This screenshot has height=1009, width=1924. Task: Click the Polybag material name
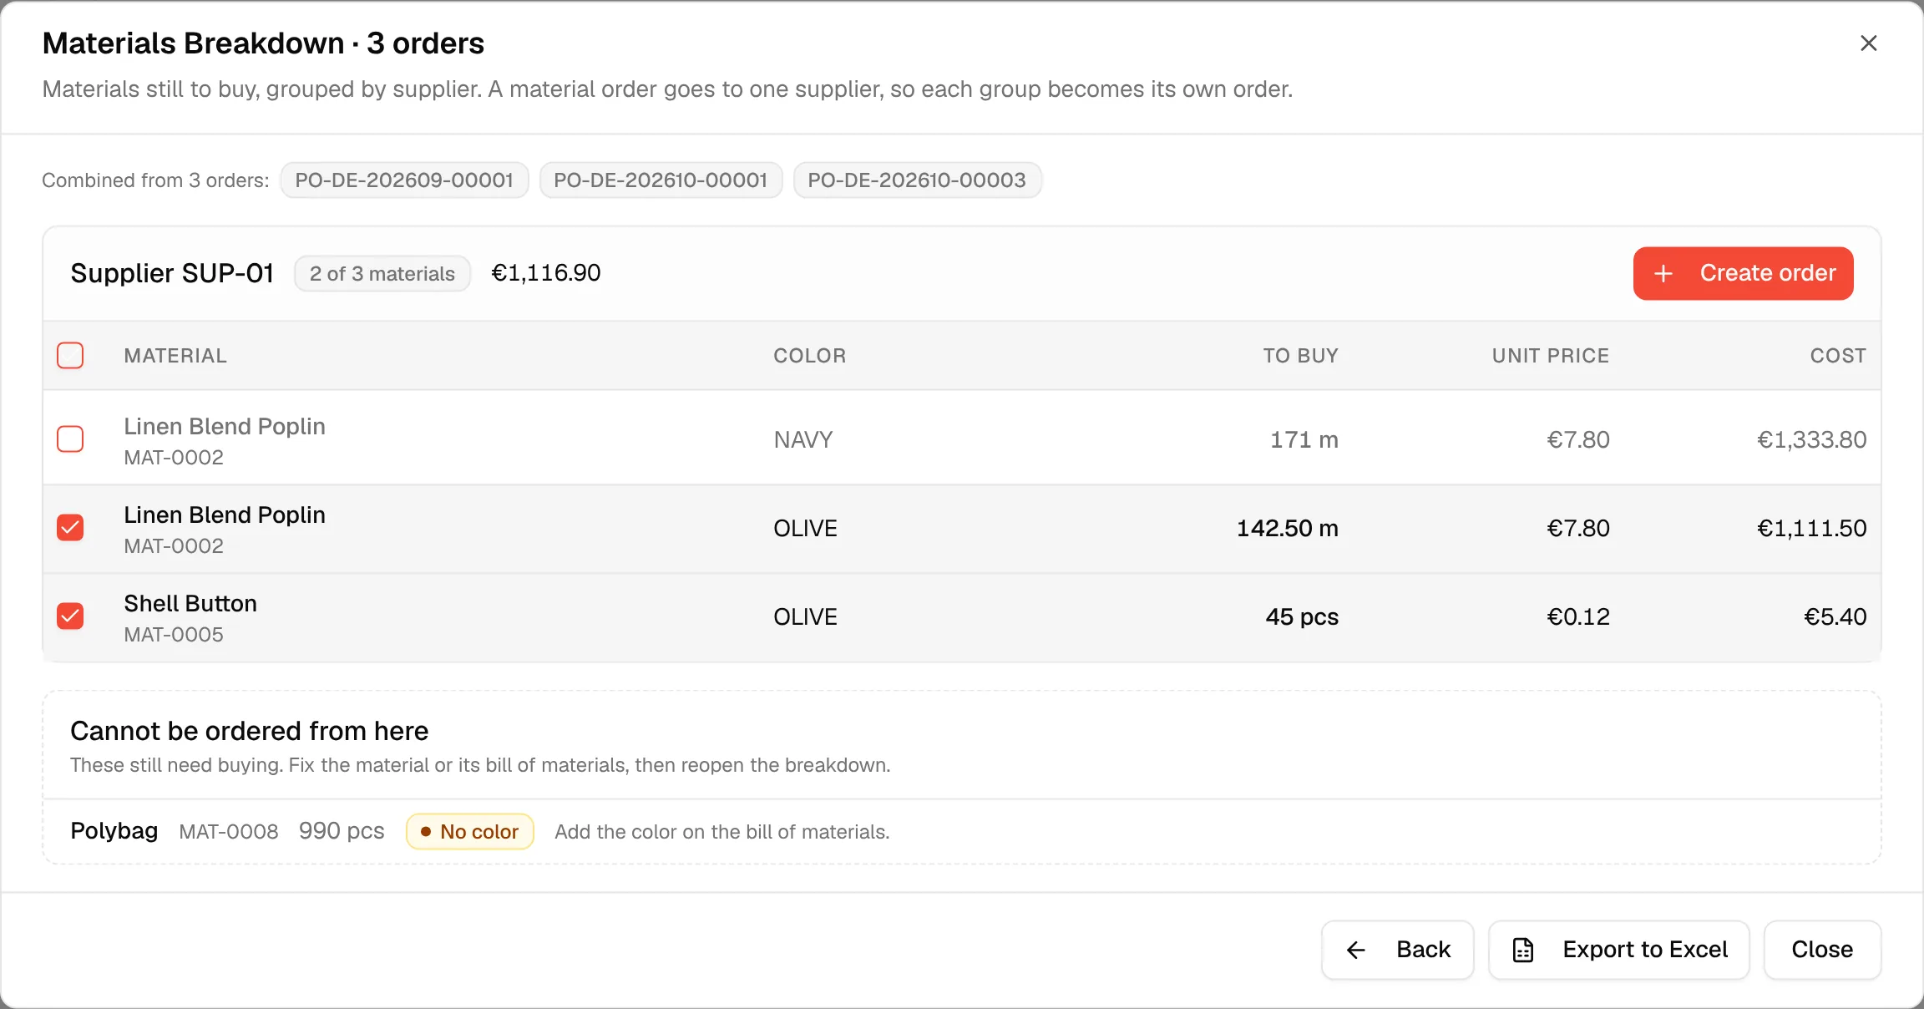point(114,831)
